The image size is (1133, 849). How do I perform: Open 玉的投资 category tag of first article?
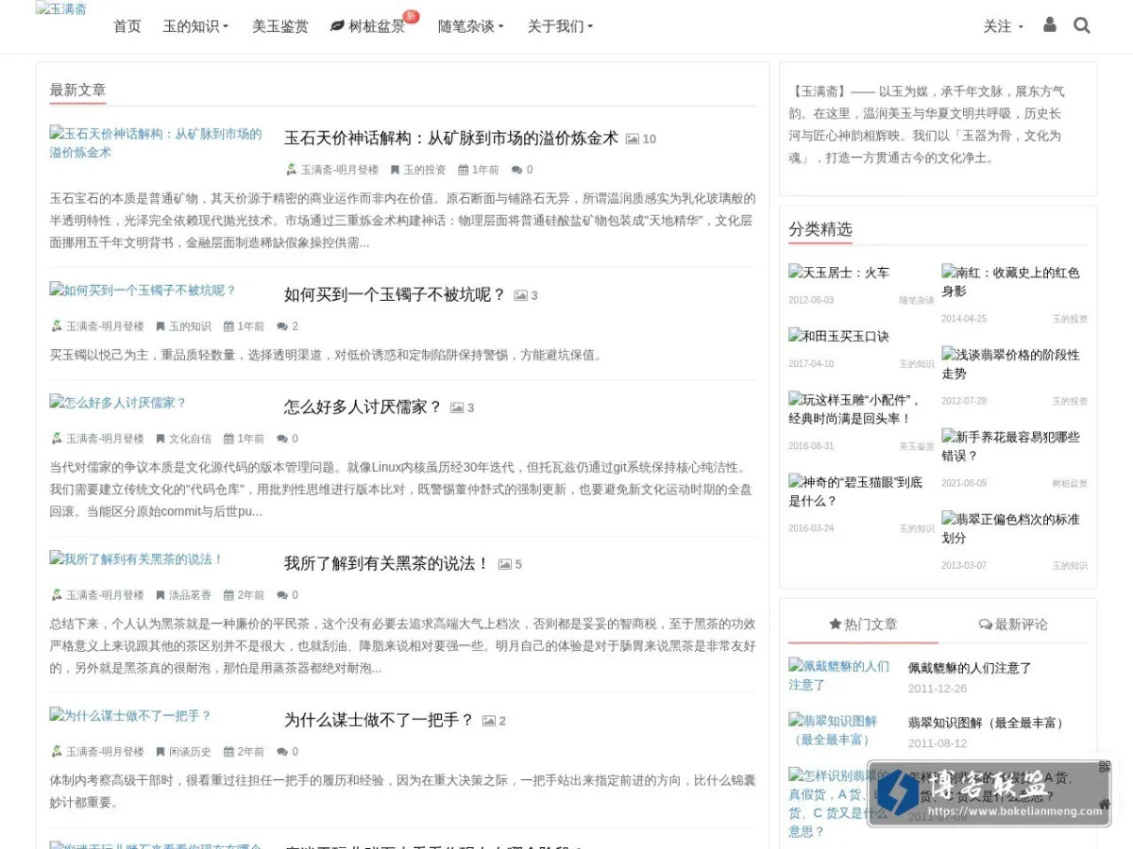coord(418,170)
